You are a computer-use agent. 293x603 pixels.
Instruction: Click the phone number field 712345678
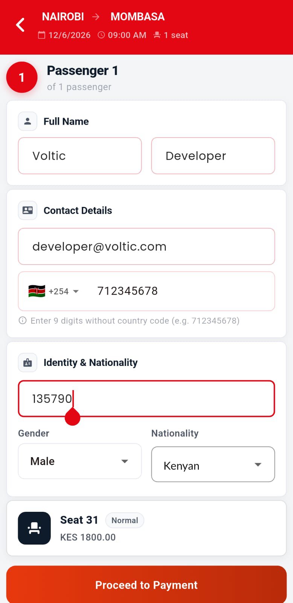click(181, 291)
